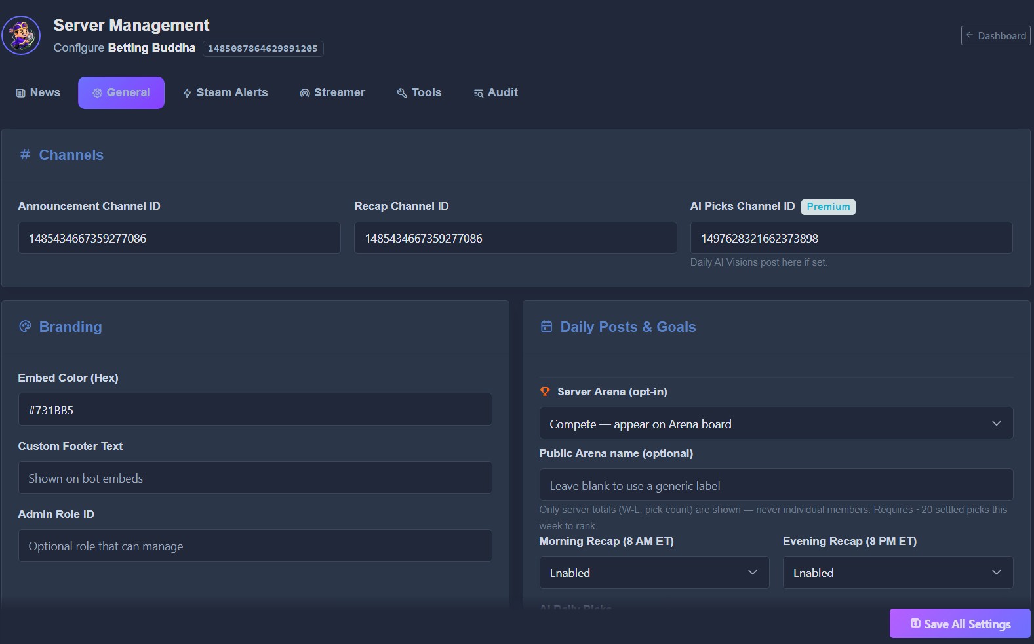Open the Server Arena opt-in dropdown

[776, 423]
